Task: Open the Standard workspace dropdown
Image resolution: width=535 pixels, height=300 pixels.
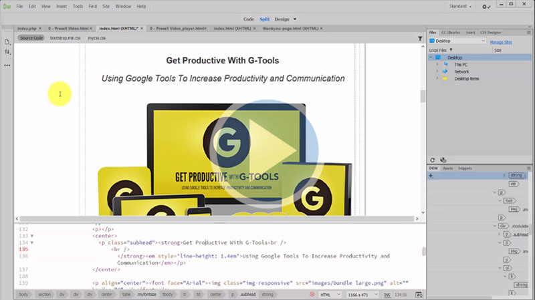Action: pyautogui.click(x=461, y=7)
